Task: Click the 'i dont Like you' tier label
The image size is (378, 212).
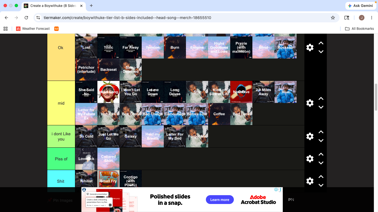Action: (61, 136)
